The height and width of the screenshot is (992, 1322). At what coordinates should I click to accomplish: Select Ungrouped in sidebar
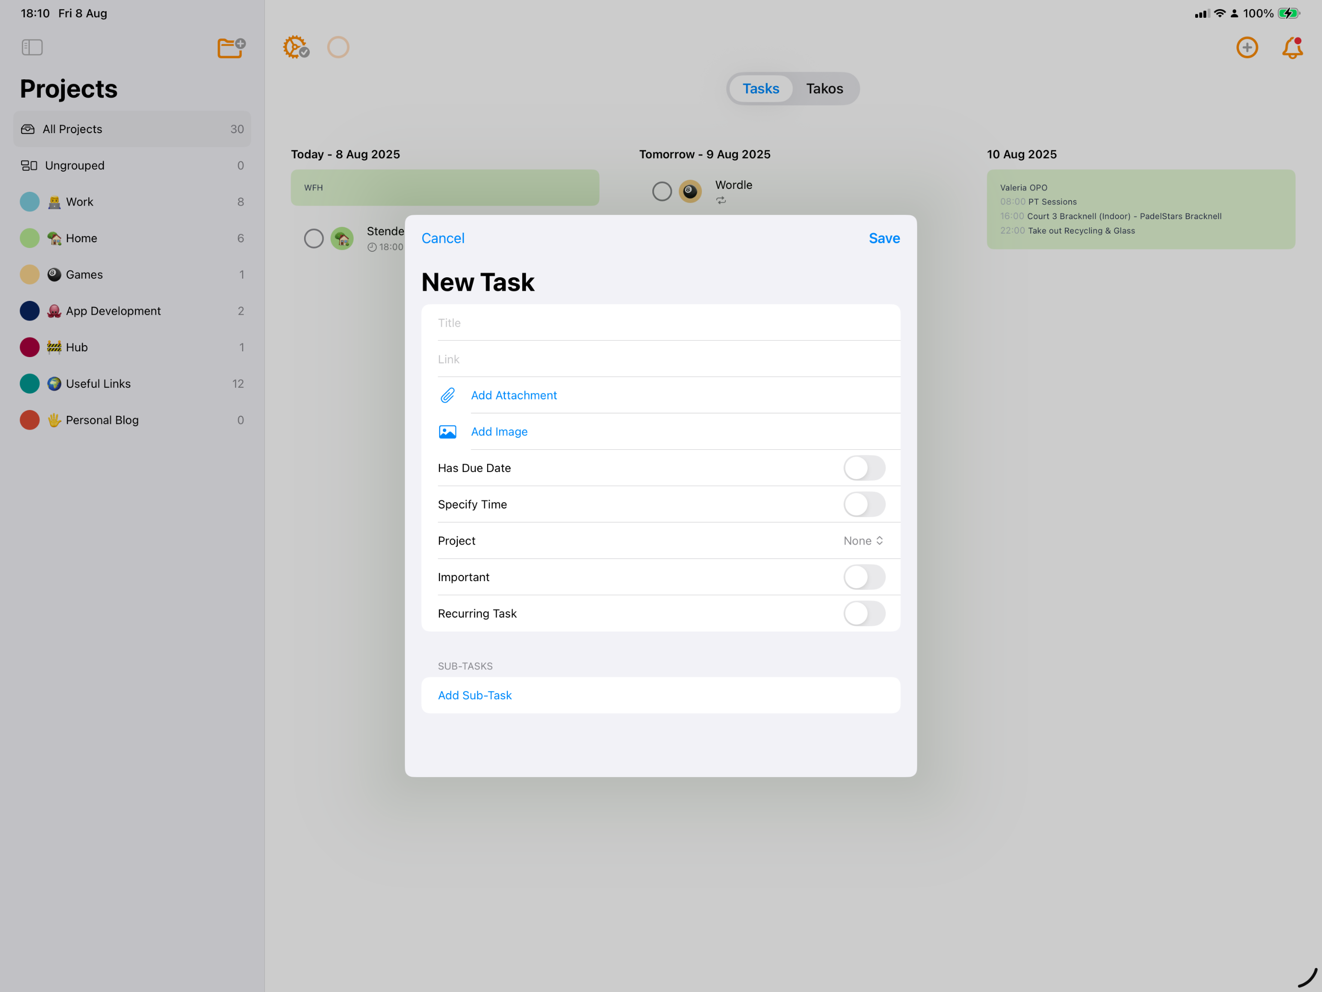(x=132, y=166)
